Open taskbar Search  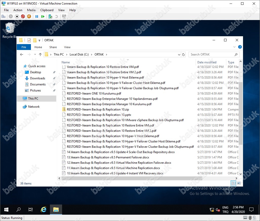(18, 210)
